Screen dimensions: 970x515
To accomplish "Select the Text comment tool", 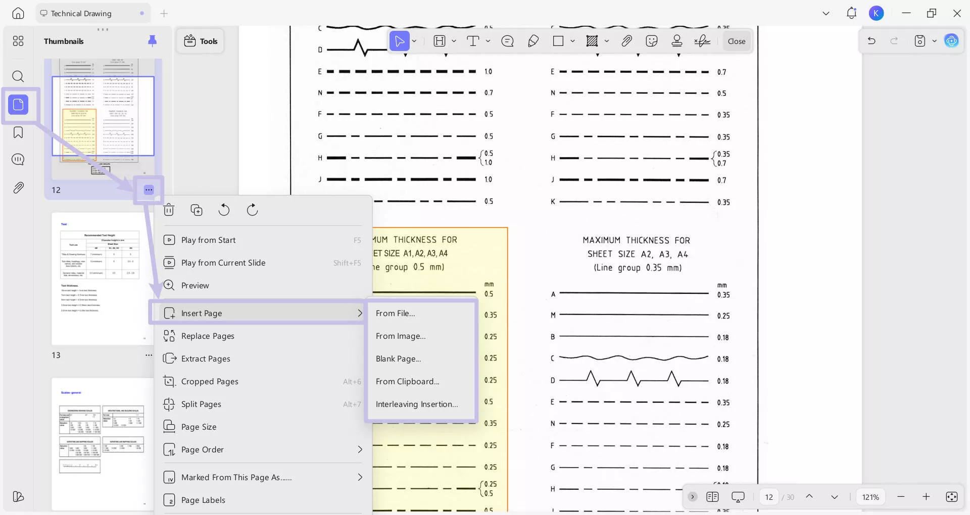I will pos(473,41).
